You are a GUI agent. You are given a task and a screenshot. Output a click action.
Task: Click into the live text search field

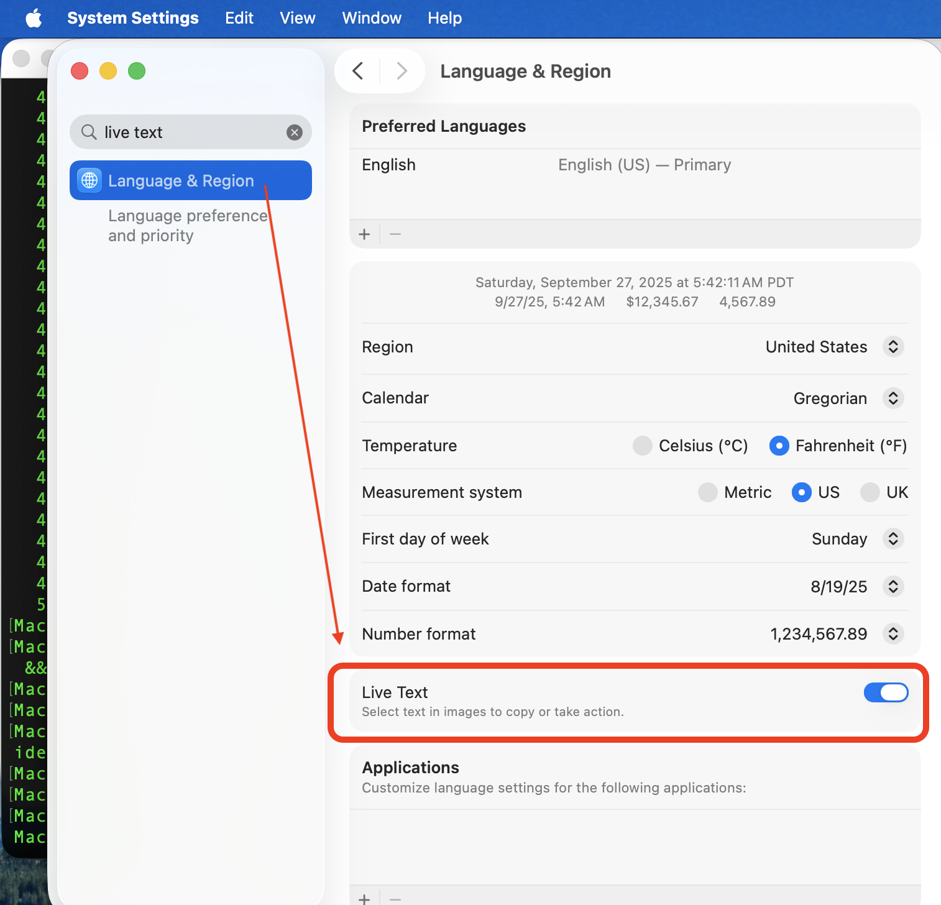click(191, 132)
